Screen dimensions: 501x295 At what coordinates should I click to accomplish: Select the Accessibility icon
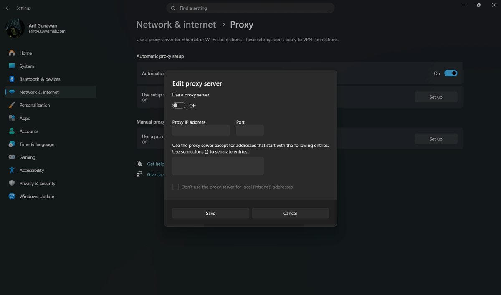[12, 170]
